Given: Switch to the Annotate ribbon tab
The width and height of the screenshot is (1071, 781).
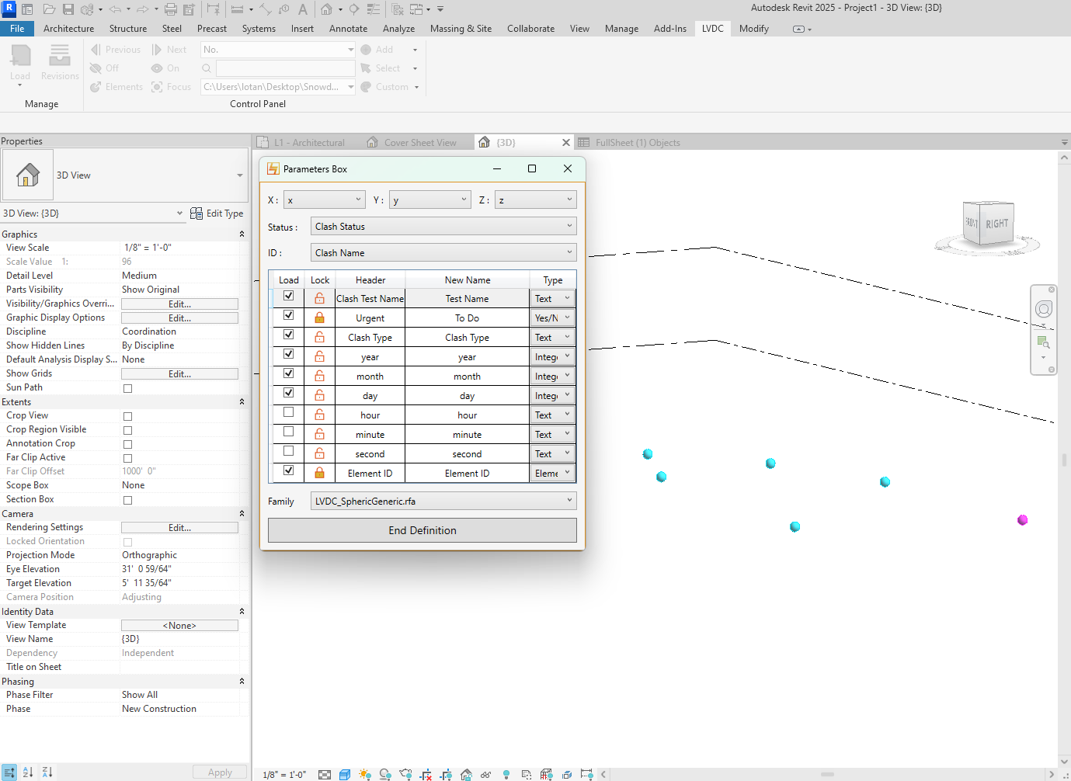Looking at the screenshot, I should pos(348,29).
